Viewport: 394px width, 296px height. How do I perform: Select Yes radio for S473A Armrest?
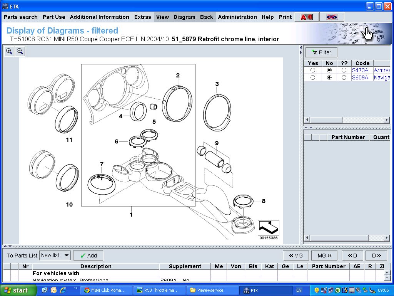point(312,71)
